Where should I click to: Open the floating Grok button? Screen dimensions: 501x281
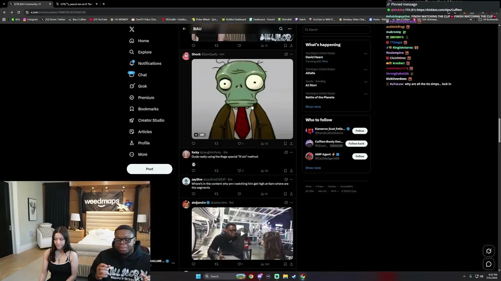point(488,251)
